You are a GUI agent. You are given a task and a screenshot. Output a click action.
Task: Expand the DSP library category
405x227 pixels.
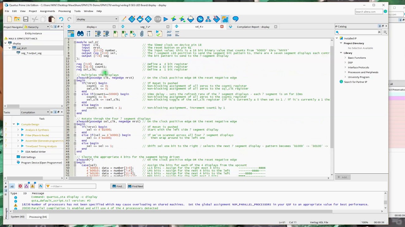click(346, 63)
